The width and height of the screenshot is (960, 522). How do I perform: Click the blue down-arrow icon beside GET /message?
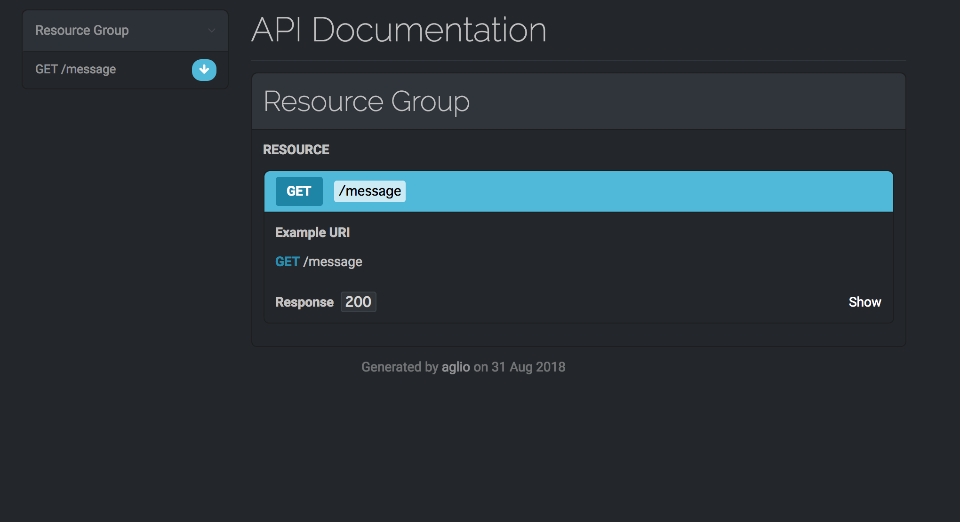[204, 70]
